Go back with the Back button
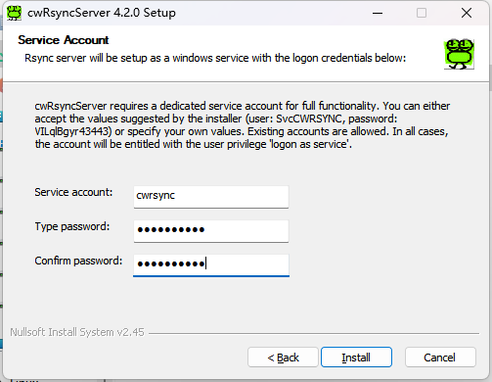The height and width of the screenshot is (382, 492). click(x=283, y=358)
